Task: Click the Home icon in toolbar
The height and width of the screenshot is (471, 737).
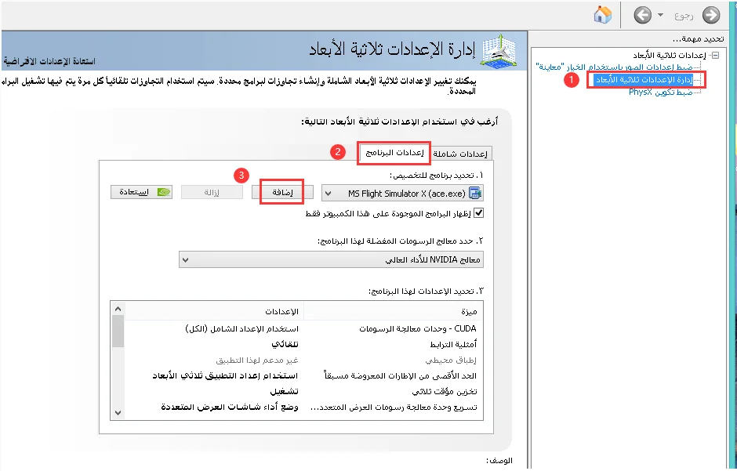Action: click(603, 15)
